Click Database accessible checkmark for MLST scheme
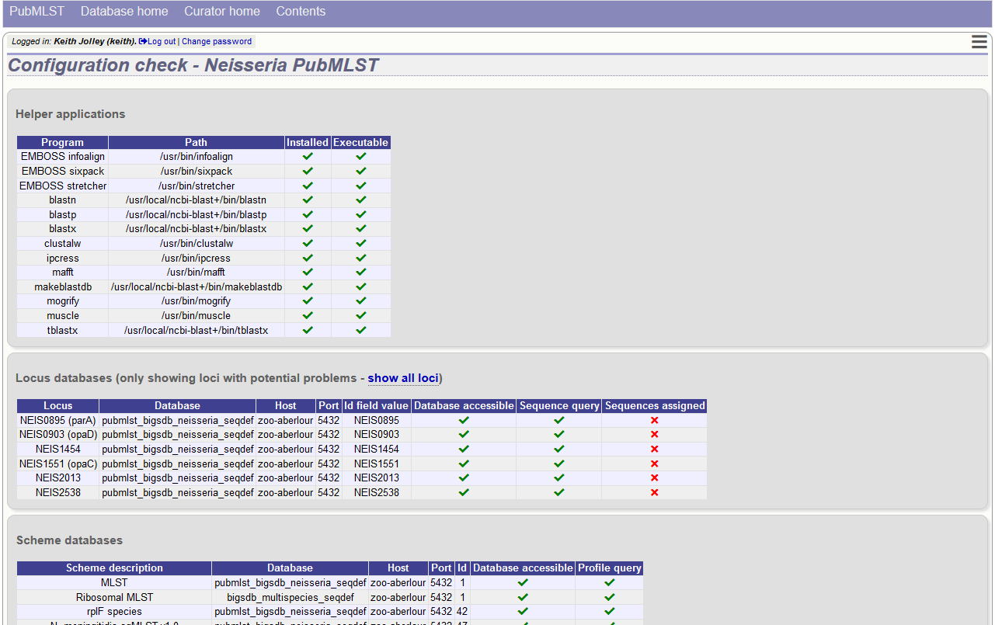 click(523, 582)
